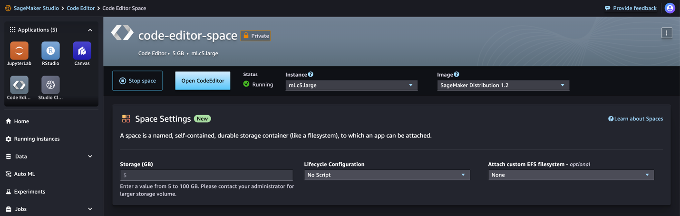Open the Canvas application icon

(x=82, y=51)
